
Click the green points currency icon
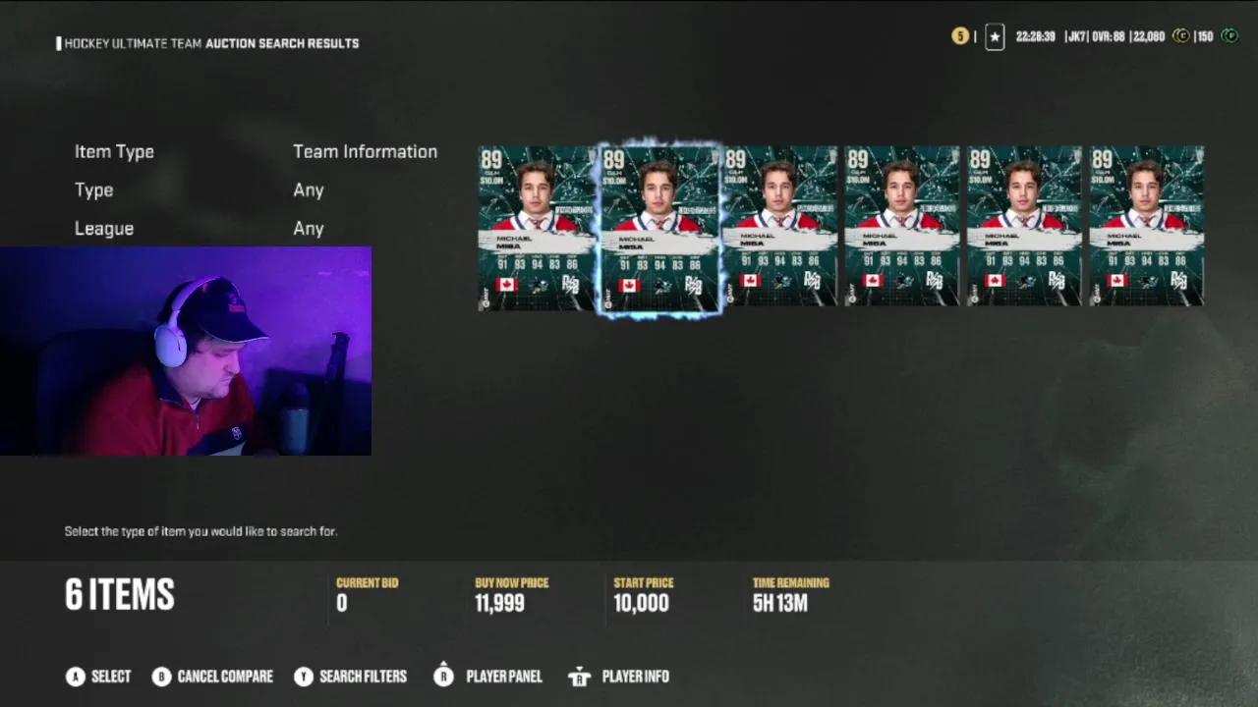point(1229,36)
